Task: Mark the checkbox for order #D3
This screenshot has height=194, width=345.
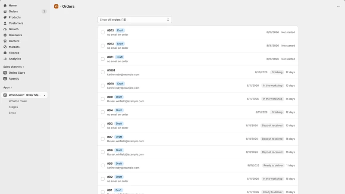Action: click(x=103, y=125)
